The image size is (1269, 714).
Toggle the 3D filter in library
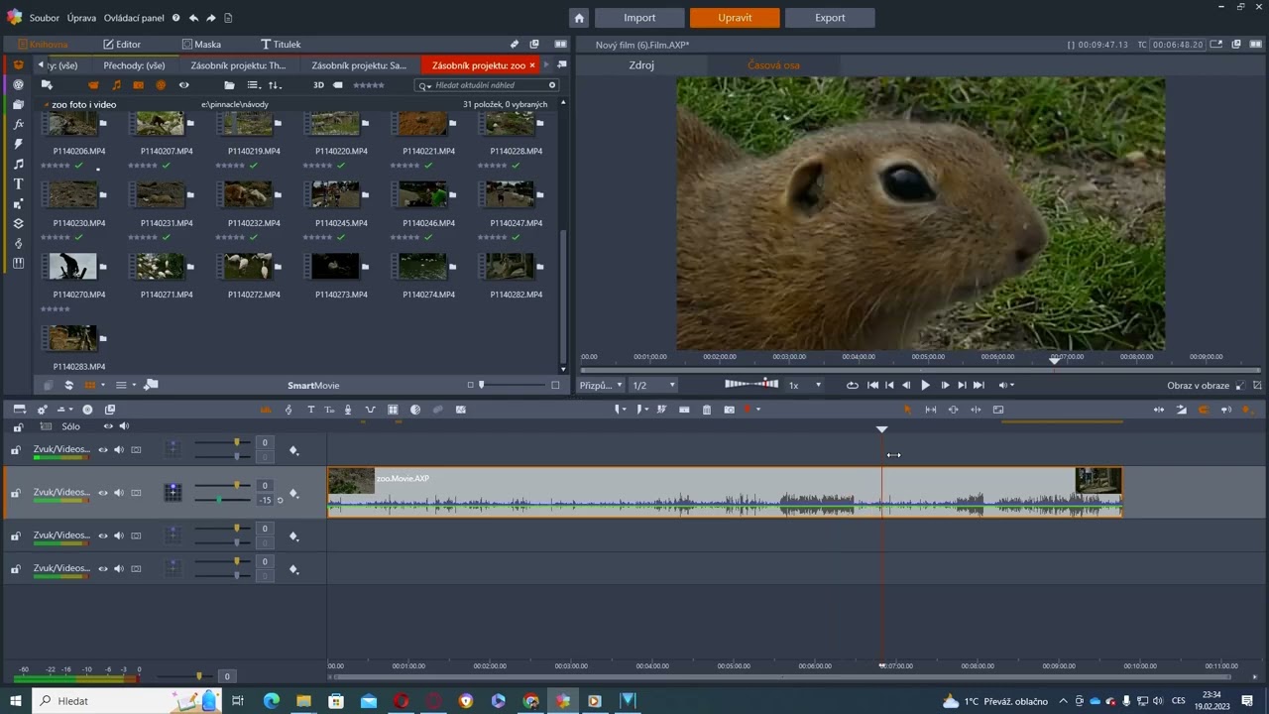pyautogui.click(x=318, y=85)
